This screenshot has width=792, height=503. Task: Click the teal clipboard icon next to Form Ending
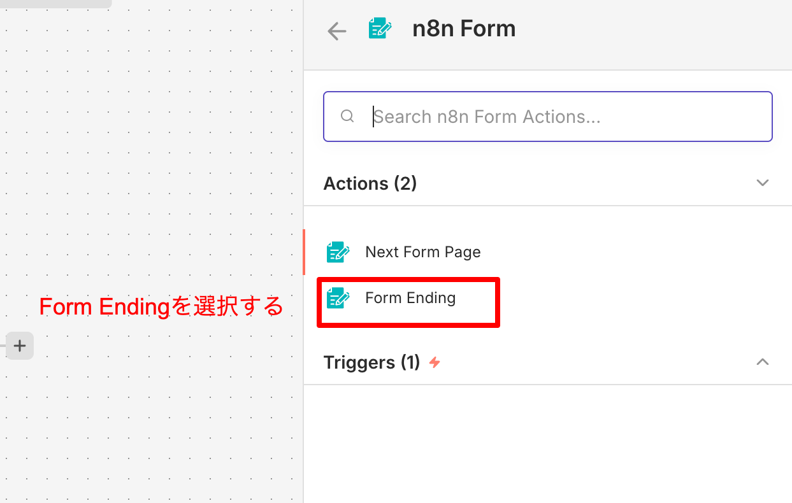pyautogui.click(x=338, y=297)
